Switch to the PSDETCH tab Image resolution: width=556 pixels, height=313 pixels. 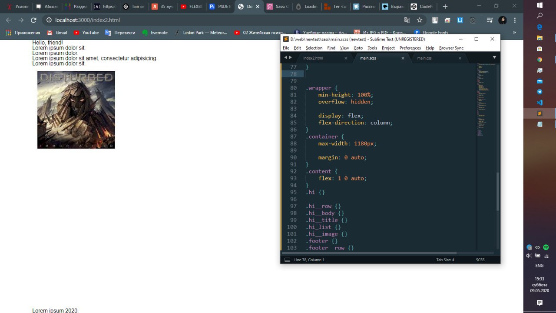(x=220, y=7)
